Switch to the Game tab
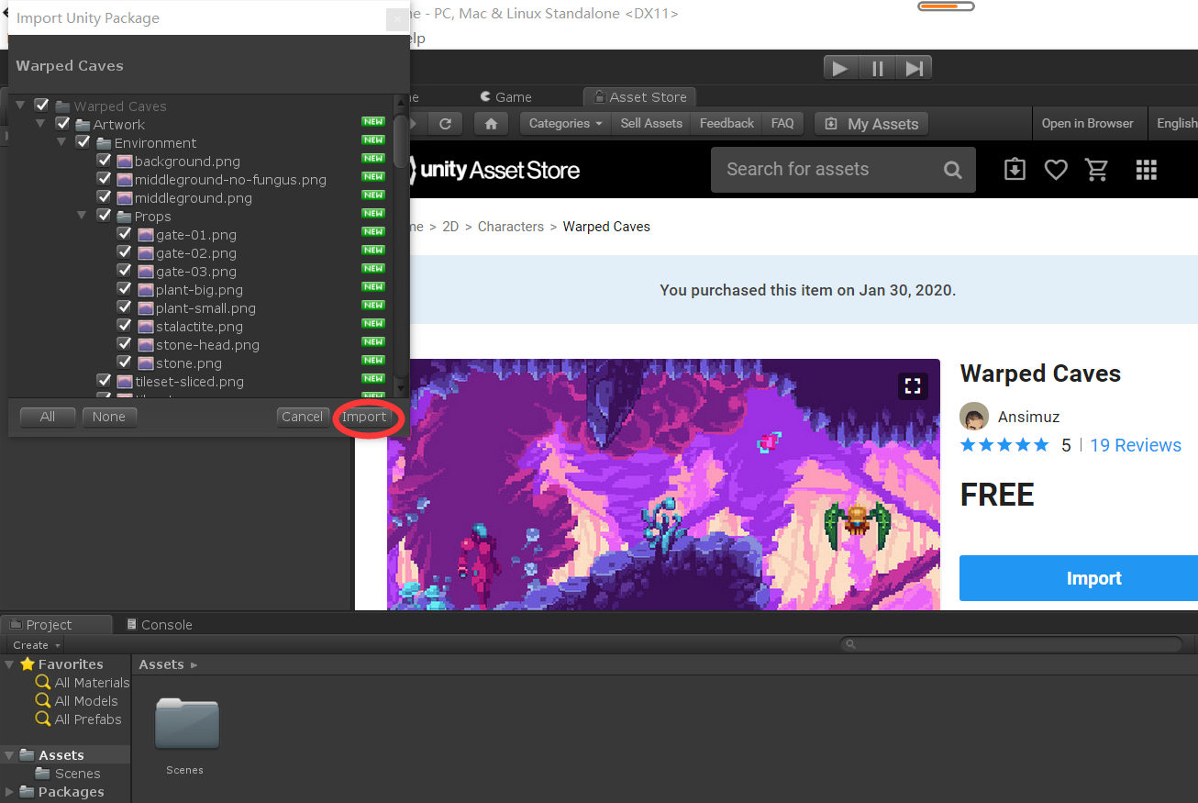Screen dimensions: 1198x803 coord(505,97)
